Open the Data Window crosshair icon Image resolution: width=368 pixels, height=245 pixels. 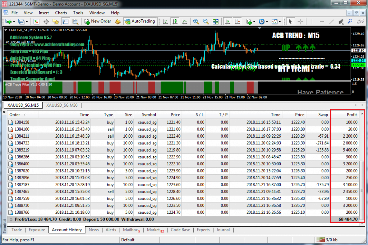[x=46, y=22]
